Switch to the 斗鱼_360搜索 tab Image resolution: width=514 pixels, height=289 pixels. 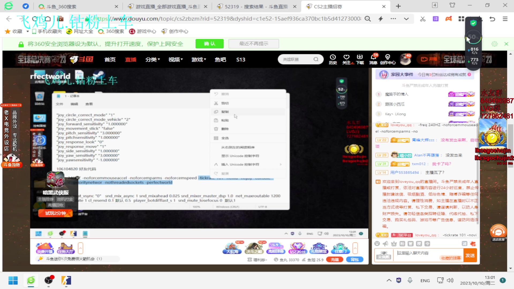tap(78, 6)
